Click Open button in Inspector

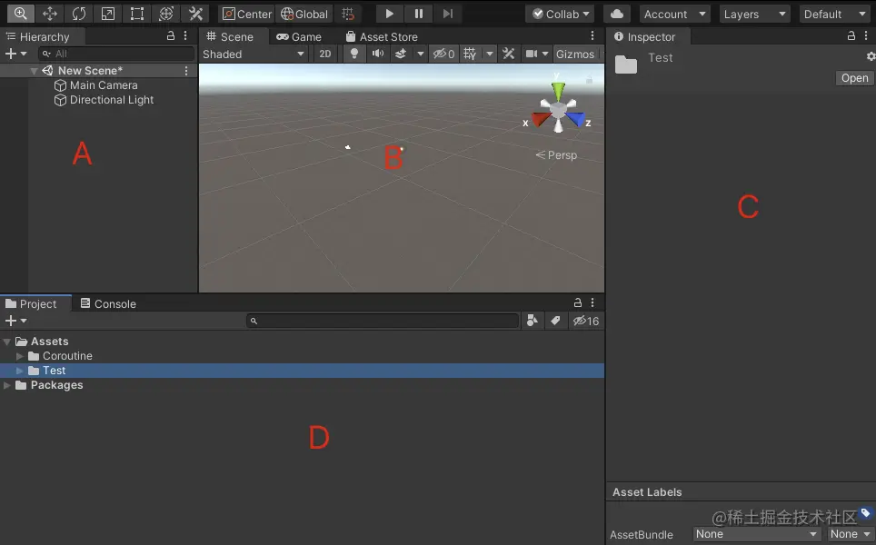tap(854, 78)
